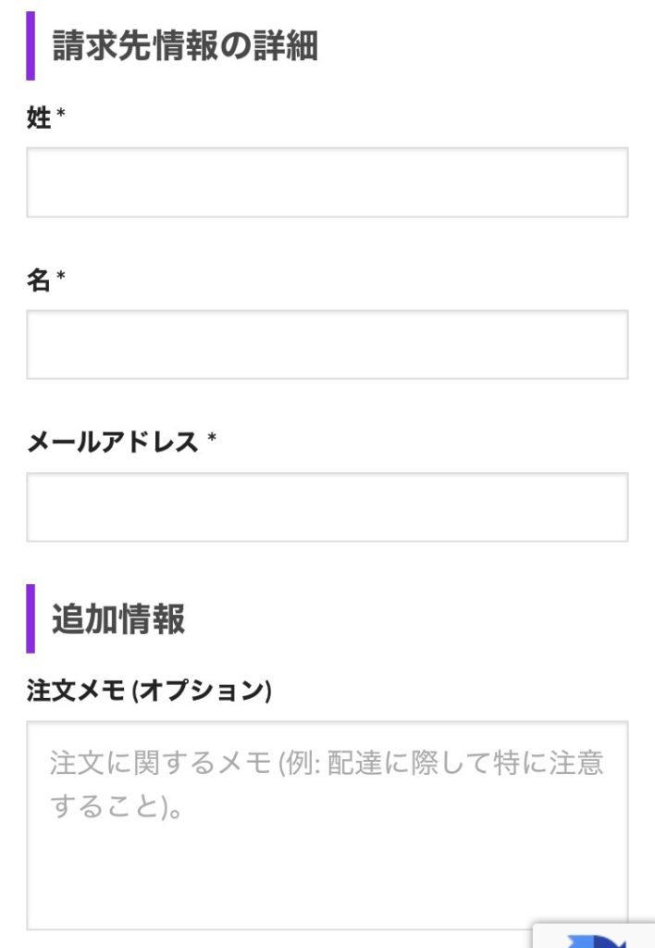
Task: Click the 追加情報 section heading
Action: point(118,618)
